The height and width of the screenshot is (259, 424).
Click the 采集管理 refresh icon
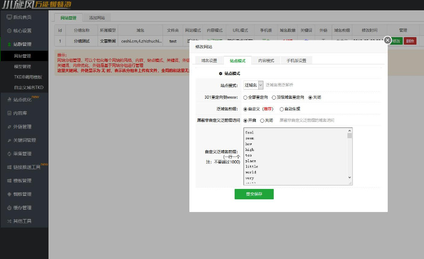pos(9,154)
